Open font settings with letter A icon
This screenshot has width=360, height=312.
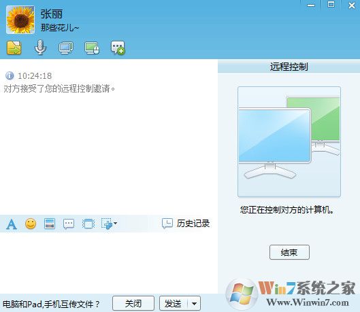click(12, 224)
